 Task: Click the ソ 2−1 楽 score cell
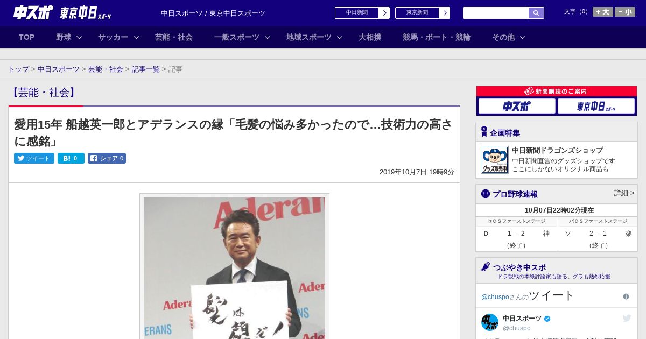point(598,239)
